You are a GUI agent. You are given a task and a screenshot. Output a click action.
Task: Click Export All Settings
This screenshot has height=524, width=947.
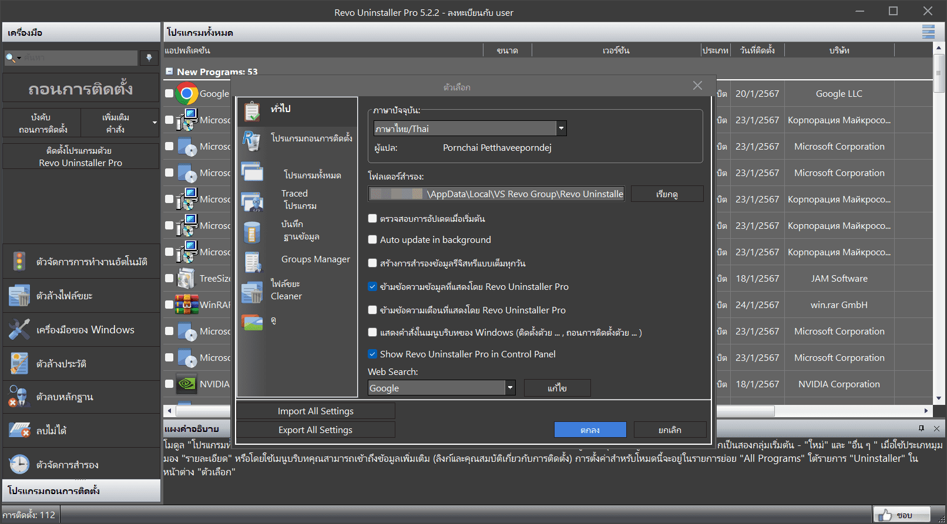(x=315, y=430)
